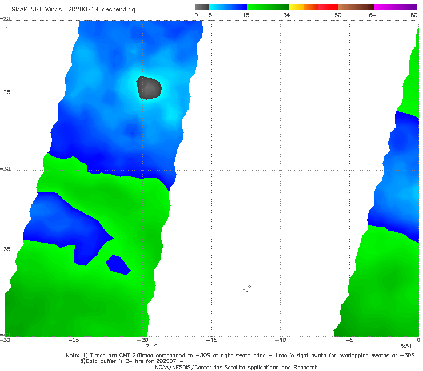423x371 pixels.
Task: Click the longitude label '-15'
Action: [212, 340]
